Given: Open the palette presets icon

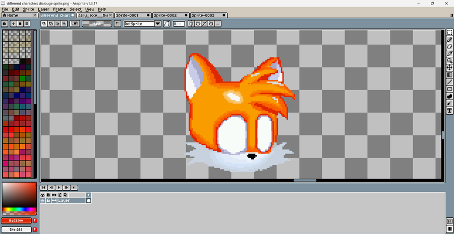Looking at the screenshot, I should [20, 24].
